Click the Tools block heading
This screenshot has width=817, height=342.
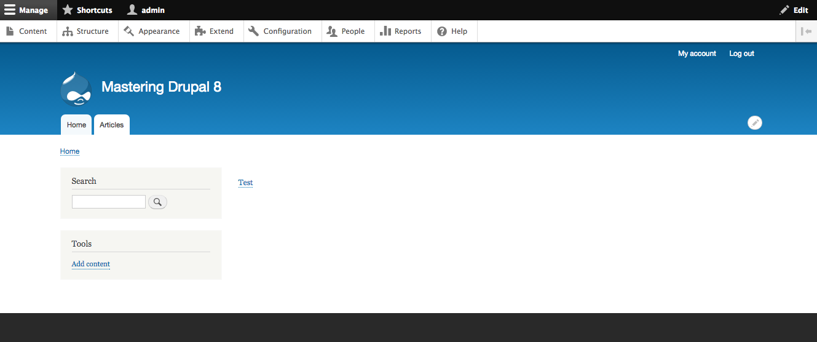[82, 244]
